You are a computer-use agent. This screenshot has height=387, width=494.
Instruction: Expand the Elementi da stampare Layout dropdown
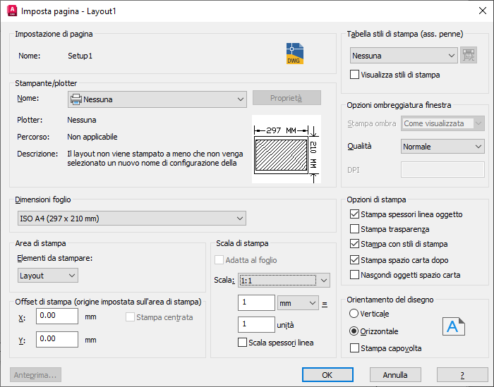coord(48,276)
